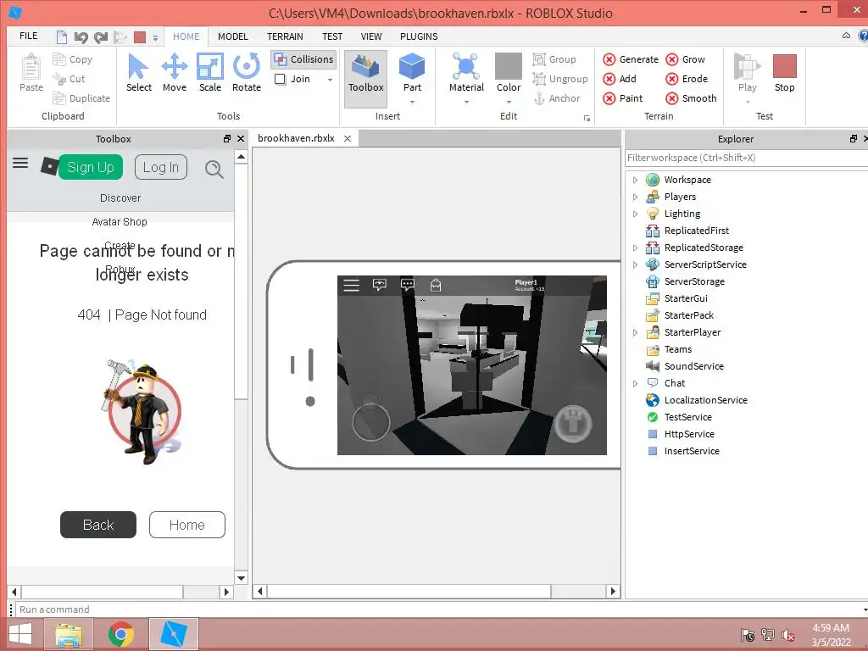This screenshot has height=651, width=868.
Task: Open Google Chrome from taskbar
Action: (121, 634)
